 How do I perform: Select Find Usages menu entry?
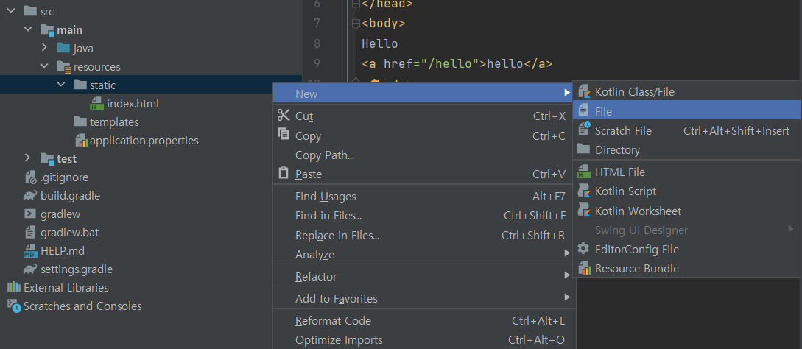(x=423, y=197)
